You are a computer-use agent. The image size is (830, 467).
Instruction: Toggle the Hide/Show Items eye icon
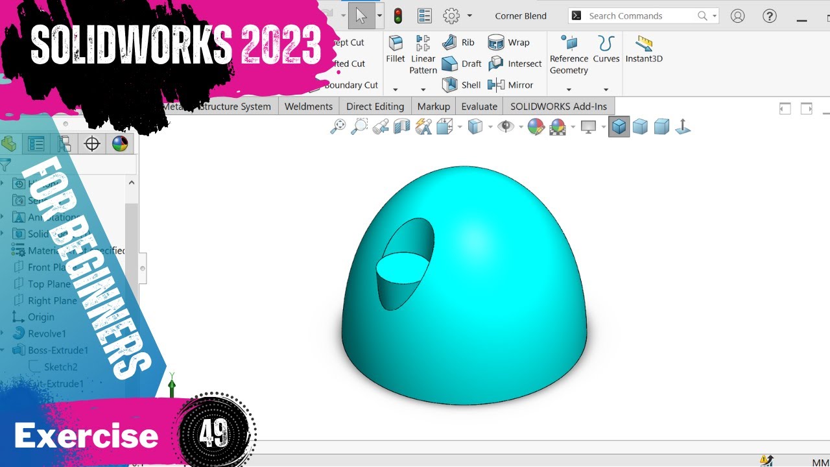pyautogui.click(x=505, y=126)
